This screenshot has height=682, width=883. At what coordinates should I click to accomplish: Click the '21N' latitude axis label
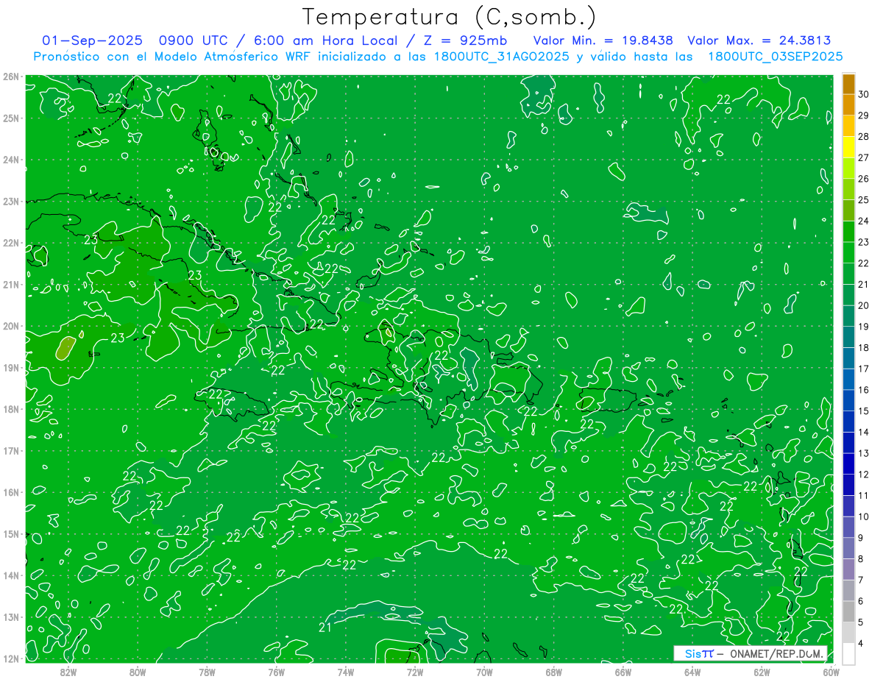point(11,284)
